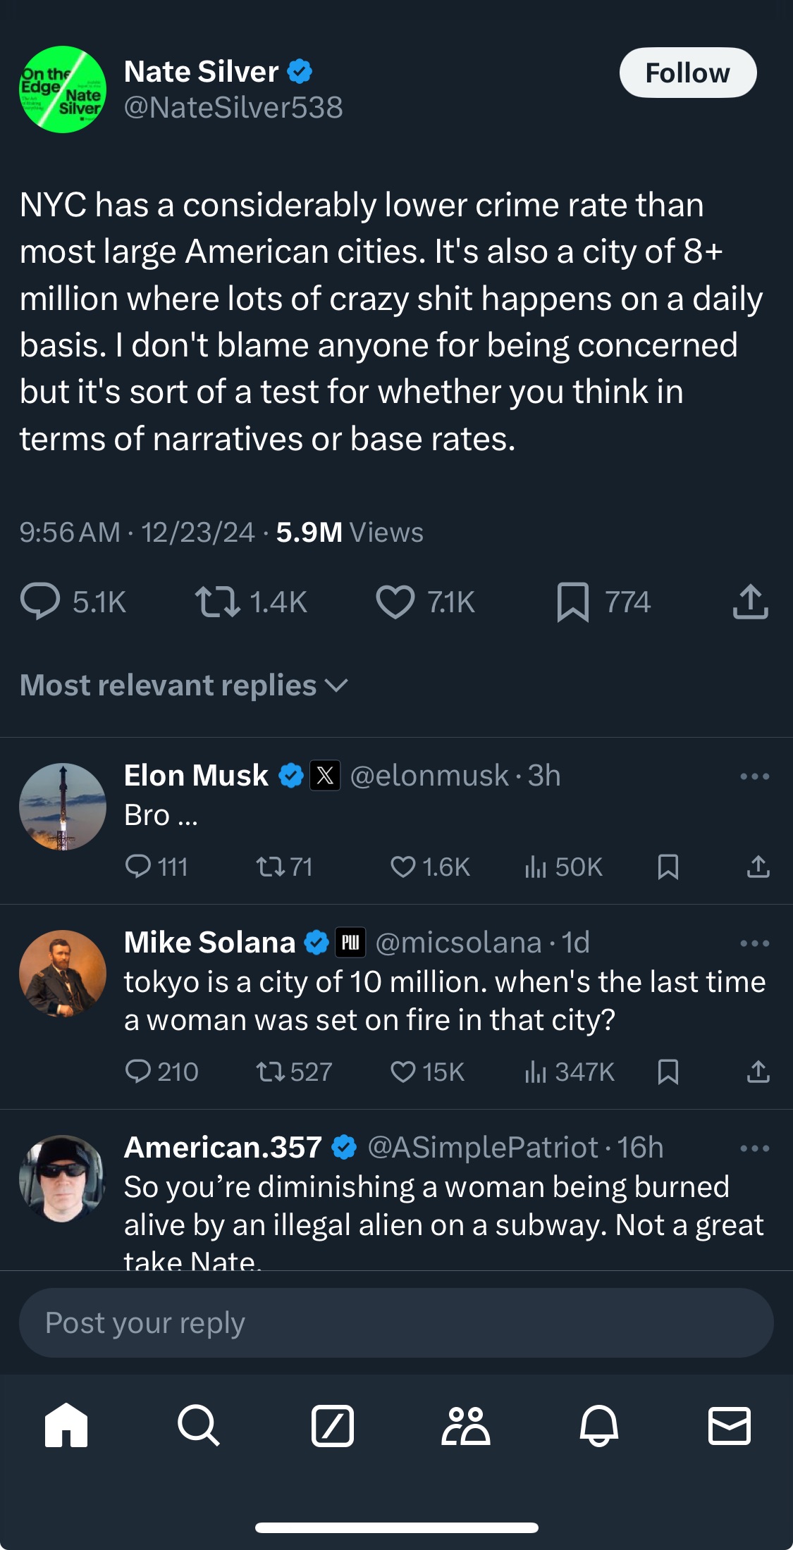Bookmark Mike Solana's reply

[668, 1072]
